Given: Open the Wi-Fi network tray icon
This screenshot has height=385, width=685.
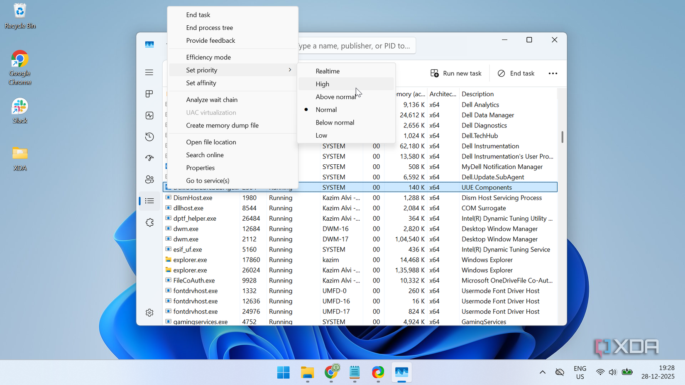Looking at the screenshot, I should (600, 373).
